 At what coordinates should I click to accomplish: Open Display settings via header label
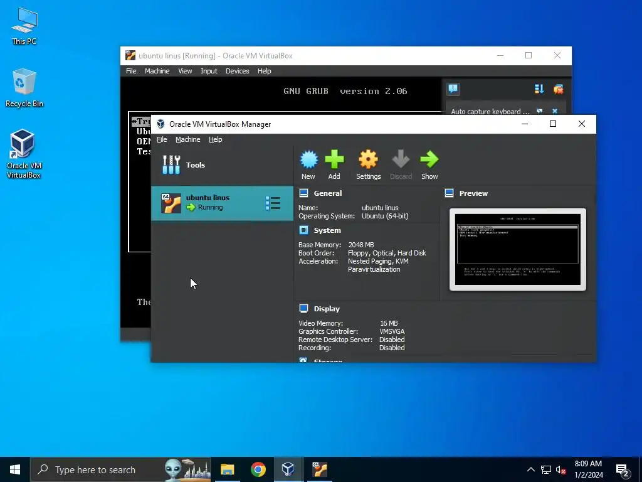[x=327, y=309]
